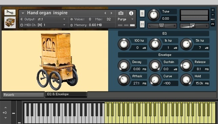Show instrument info with the i icon
This screenshot has width=218, height=124.
(x=131, y=13)
